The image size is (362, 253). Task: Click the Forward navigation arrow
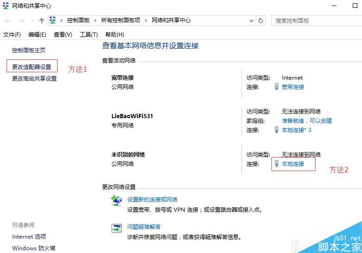coord(21,21)
